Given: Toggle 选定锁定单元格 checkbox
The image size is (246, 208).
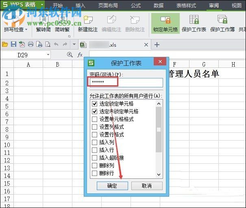Looking at the screenshot, I should point(94,104).
